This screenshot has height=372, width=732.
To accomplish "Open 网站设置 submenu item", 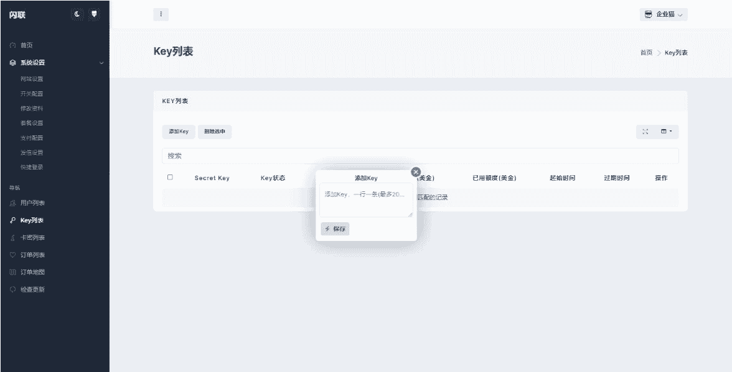I will click(32, 79).
